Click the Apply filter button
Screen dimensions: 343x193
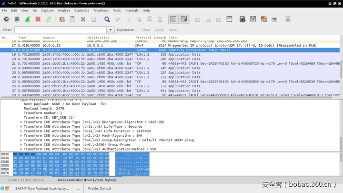160,30
